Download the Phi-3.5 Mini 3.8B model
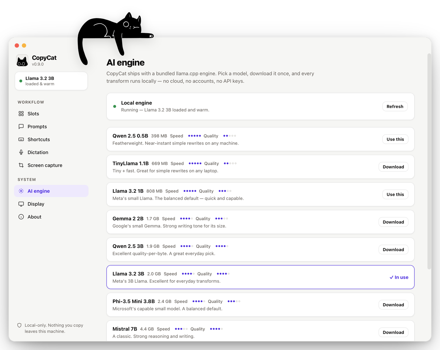This screenshot has width=440, height=350. 393,305
